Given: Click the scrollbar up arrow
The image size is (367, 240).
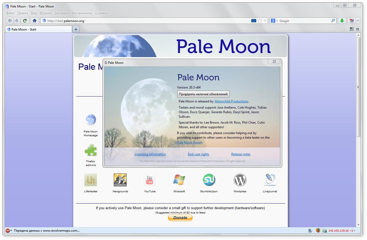Looking at the screenshot, I should (x=358, y=35).
